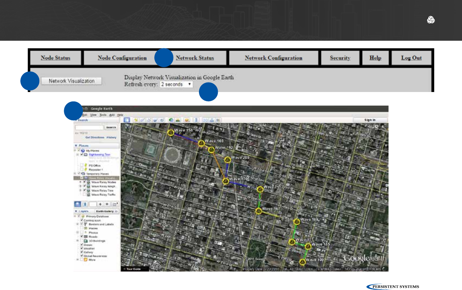The width and height of the screenshot is (462, 290).
Task: Click the Search button in Google Earth
Action: pos(111,127)
